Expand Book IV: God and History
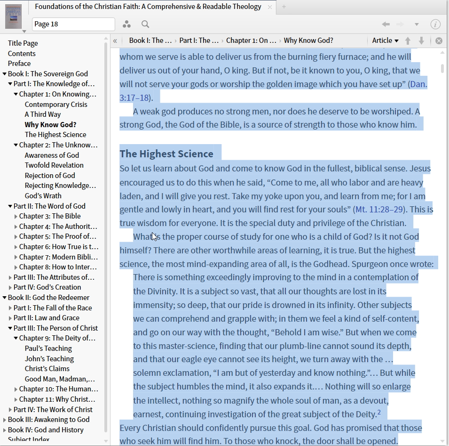Screen dimensions: 449x446 [4, 430]
